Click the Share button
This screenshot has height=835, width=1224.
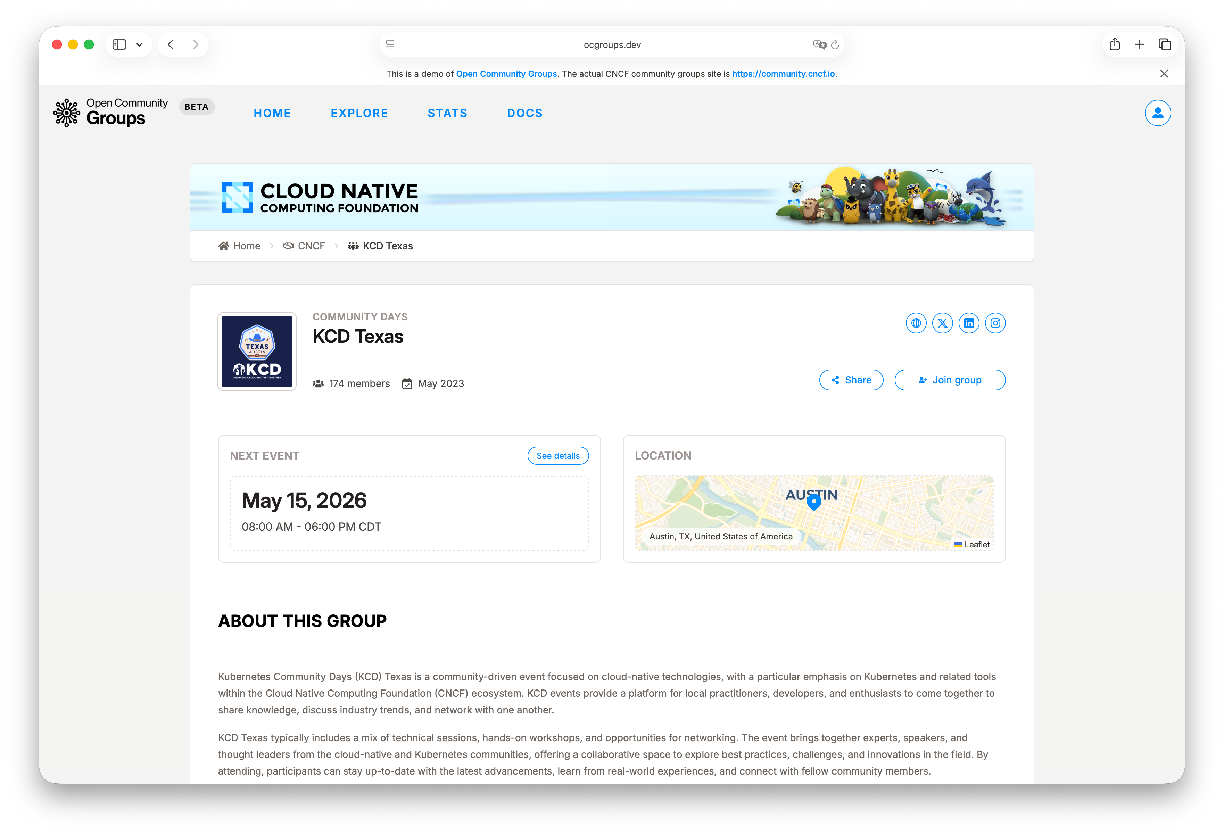click(x=851, y=380)
